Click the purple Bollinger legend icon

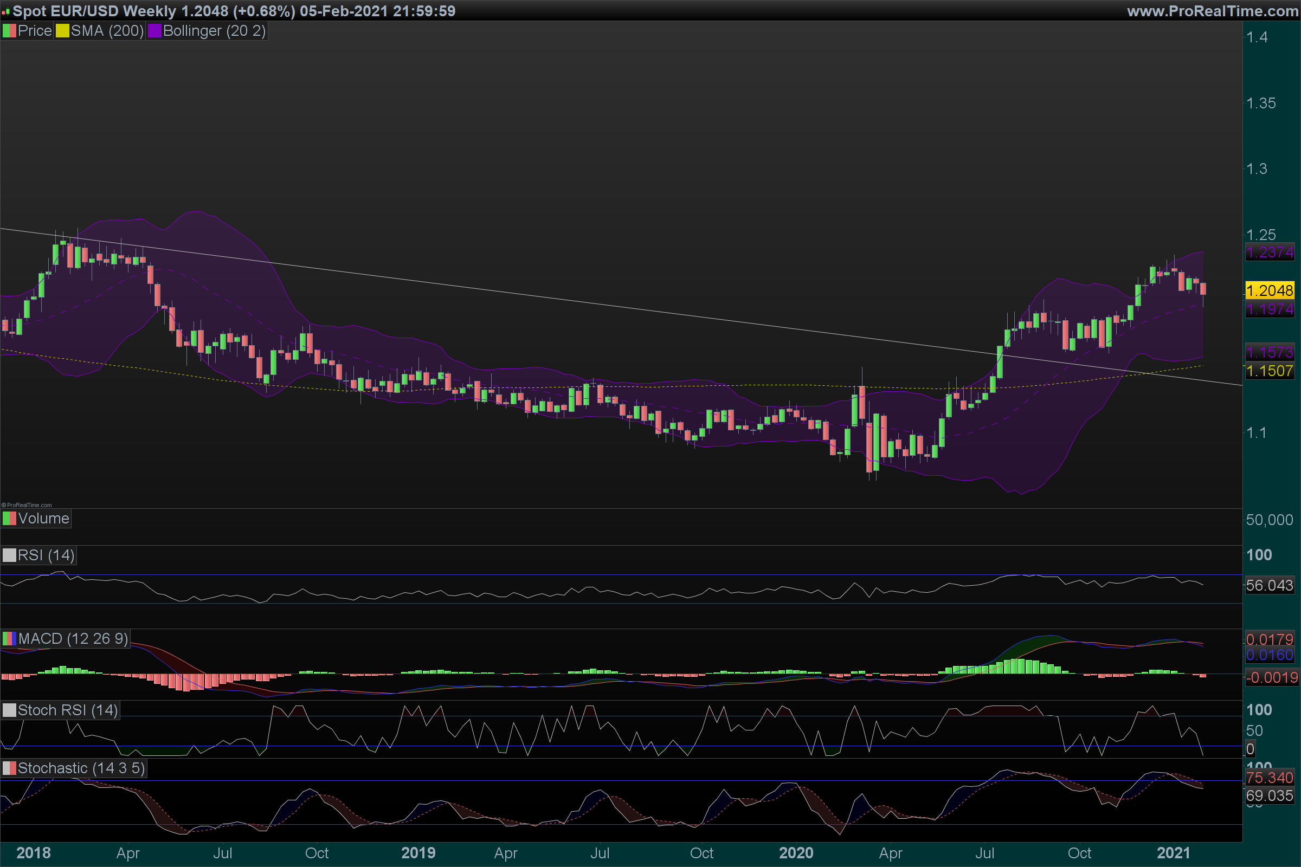(x=154, y=31)
